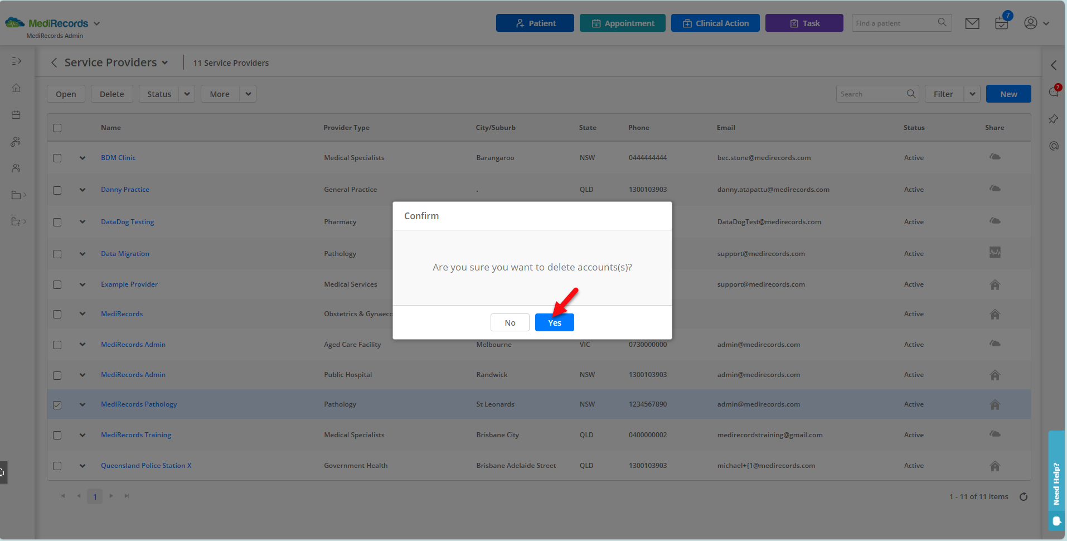Open the calendar icon in left sidebar

[16, 114]
